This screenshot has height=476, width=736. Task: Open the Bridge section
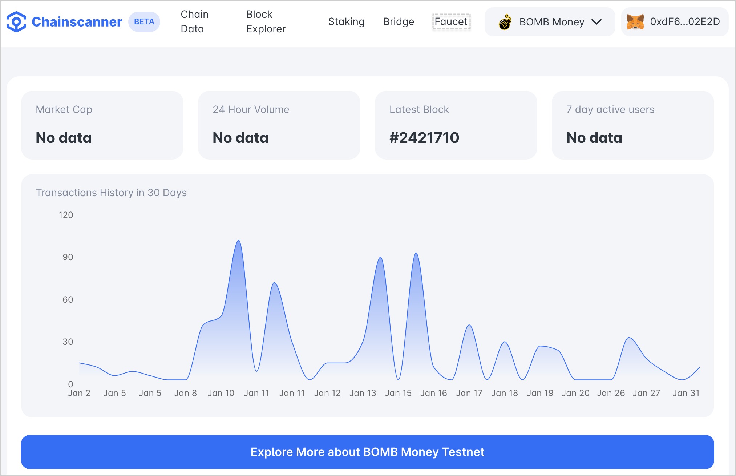[x=399, y=22]
